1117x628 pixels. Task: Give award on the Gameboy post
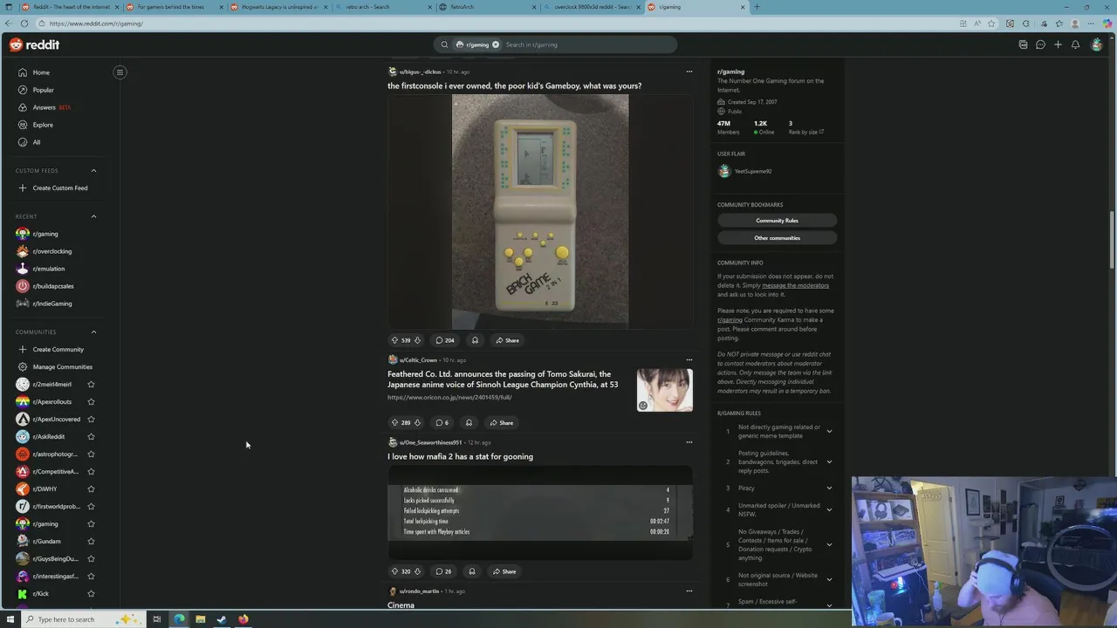[x=475, y=340]
